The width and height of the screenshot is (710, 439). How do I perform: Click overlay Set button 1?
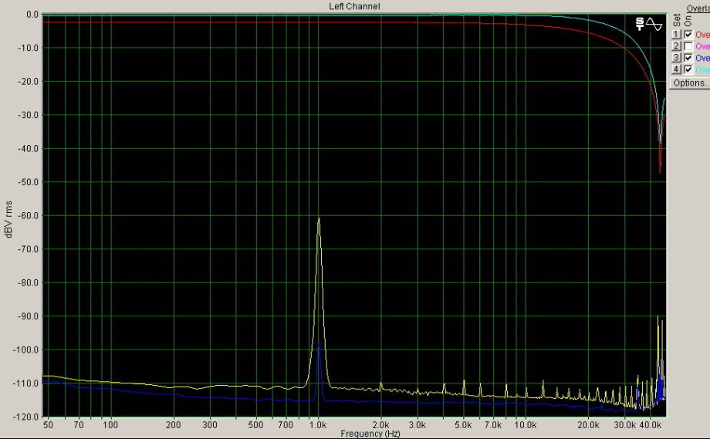(x=676, y=35)
